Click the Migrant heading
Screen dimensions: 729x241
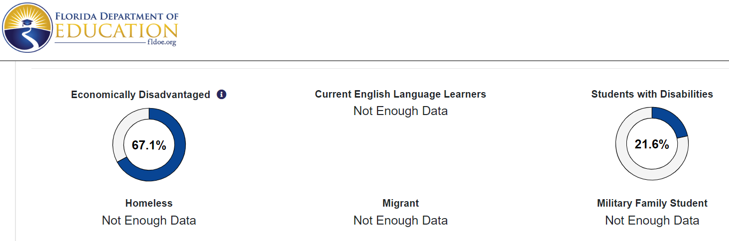tap(400, 203)
